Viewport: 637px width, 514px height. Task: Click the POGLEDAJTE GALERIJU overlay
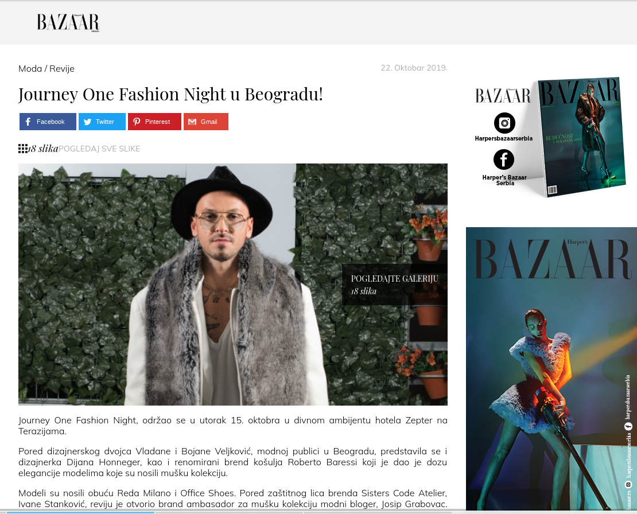[x=394, y=285]
